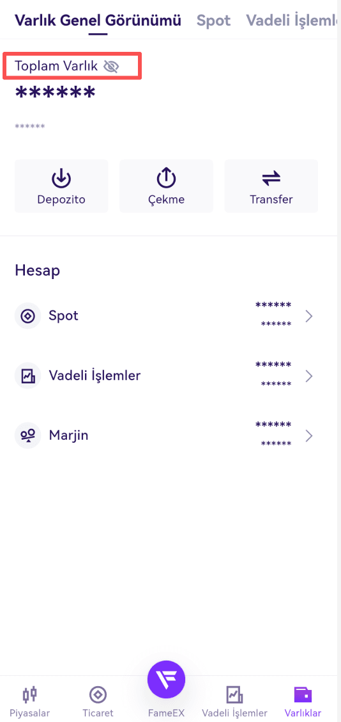
Task: Open Piyasalar from bottom navigation
Action: 30,702
